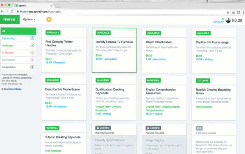Go forward in browser
This screenshot has height=154, width=245.
point(7,12)
